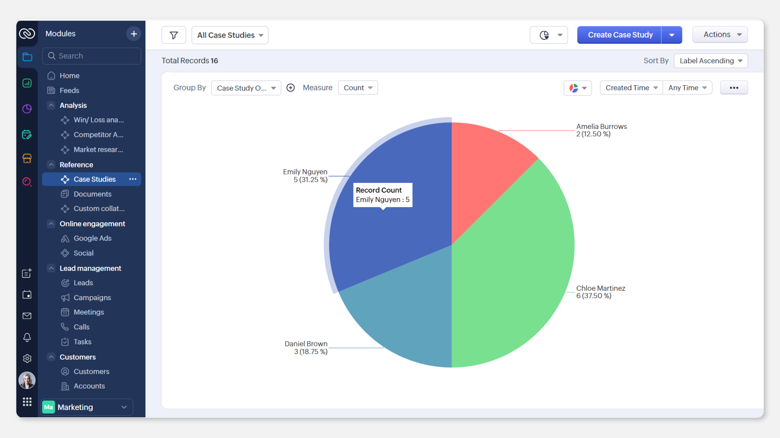Viewport: 780px width, 438px height.
Task: Open the apps grid icon
Action: coord(27,401)
